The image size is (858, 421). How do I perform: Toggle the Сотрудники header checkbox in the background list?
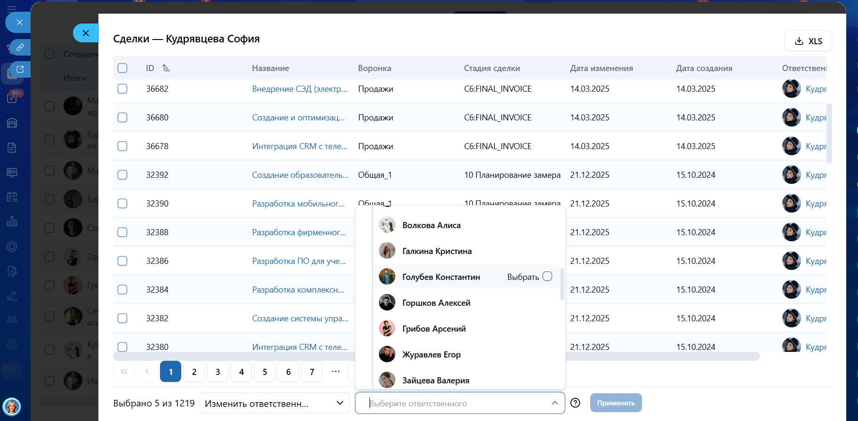pos(49,54)
